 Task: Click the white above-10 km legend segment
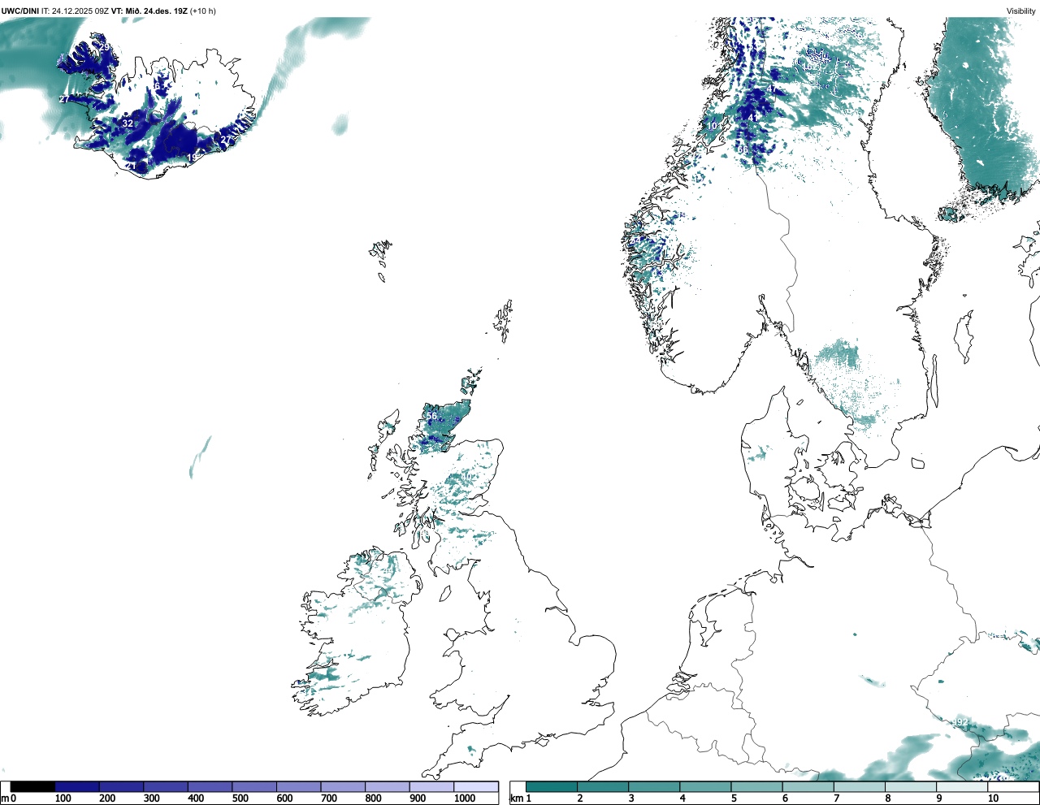[x=1012, y=786]
